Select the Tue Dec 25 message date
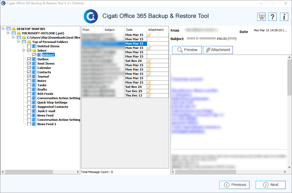Viewport: 292px width, 193px height. click(134, 91)
